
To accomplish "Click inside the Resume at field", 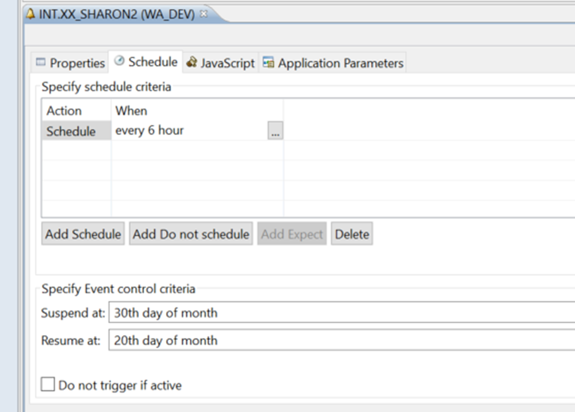I will (x=232, y=340).
